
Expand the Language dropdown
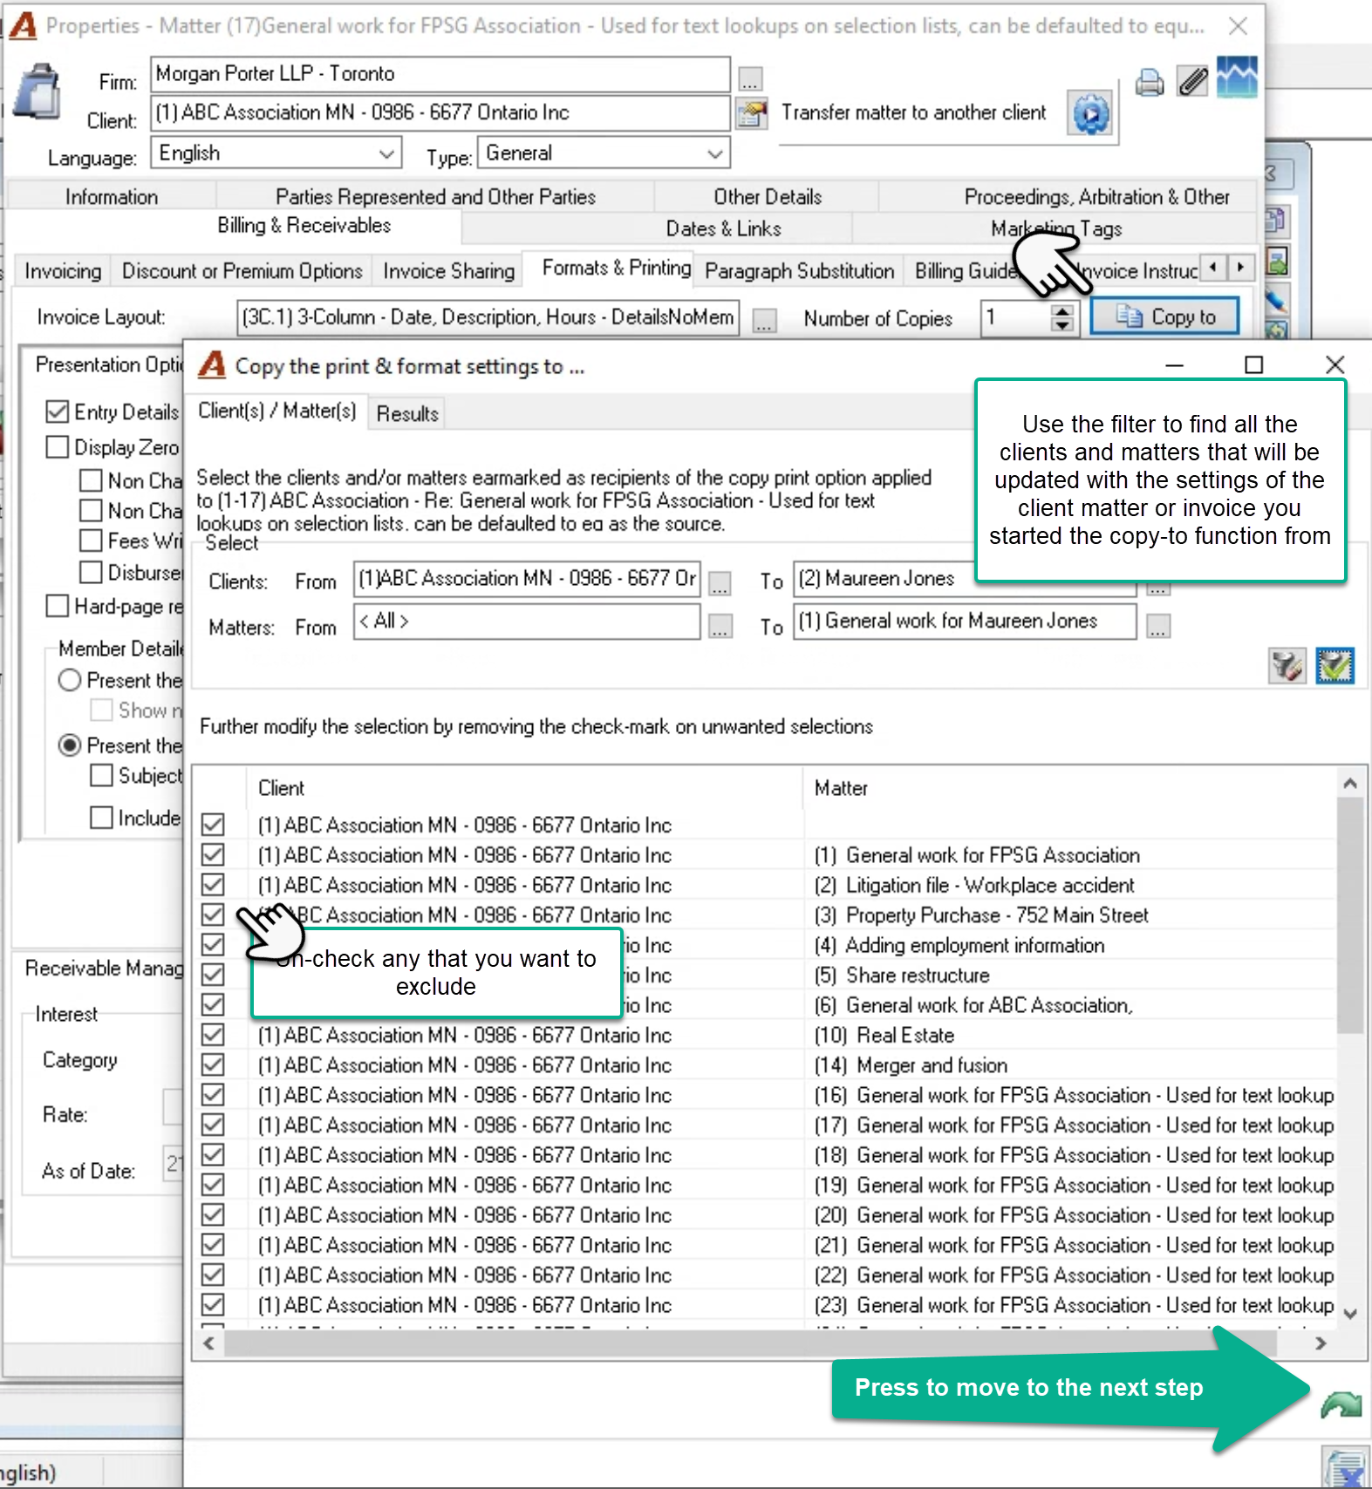(x=386, y=154)
